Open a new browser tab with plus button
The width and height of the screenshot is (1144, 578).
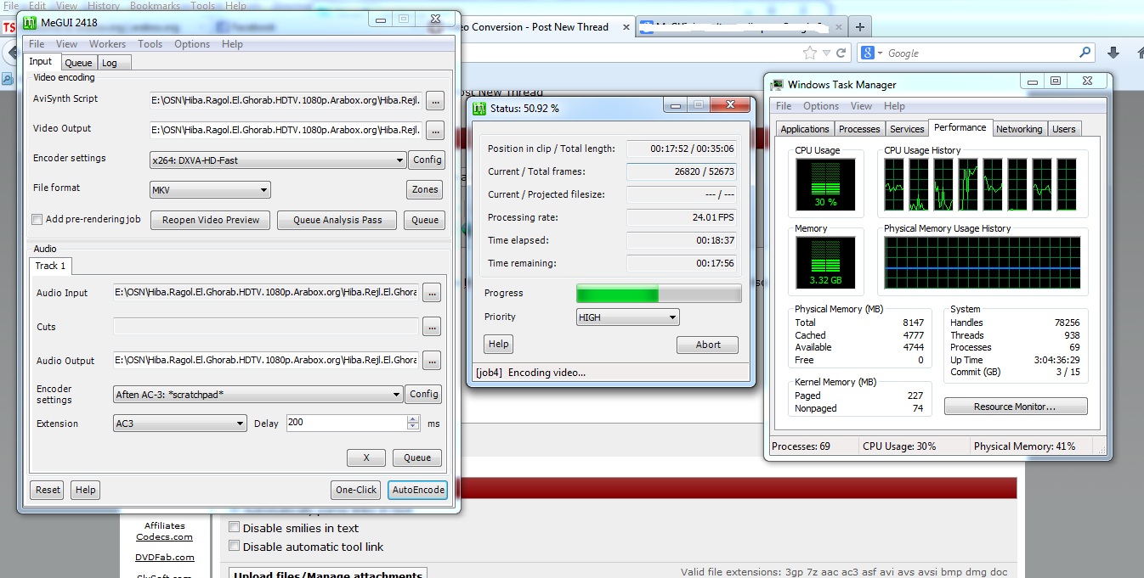859,27
